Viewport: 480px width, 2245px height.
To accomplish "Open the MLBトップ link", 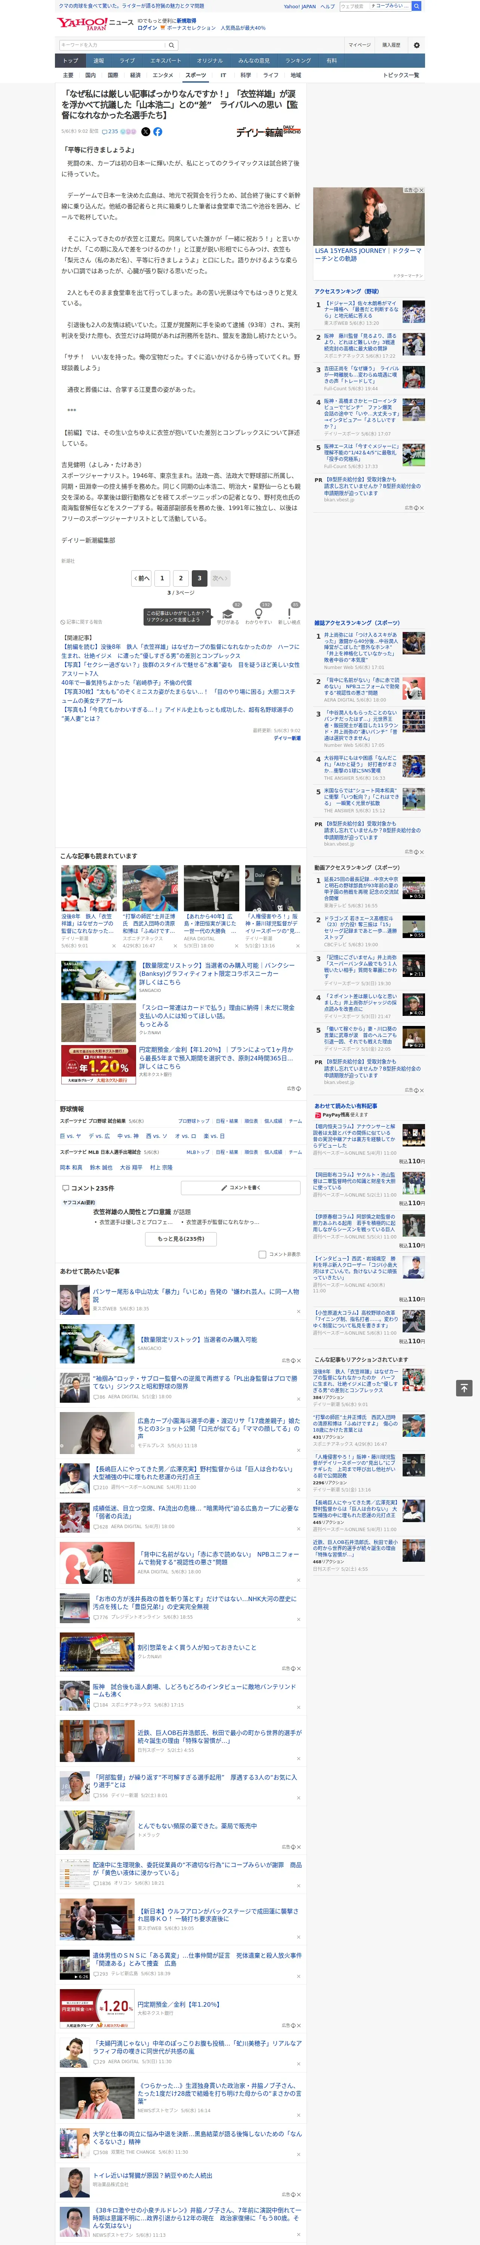I will coord(198,1152).
